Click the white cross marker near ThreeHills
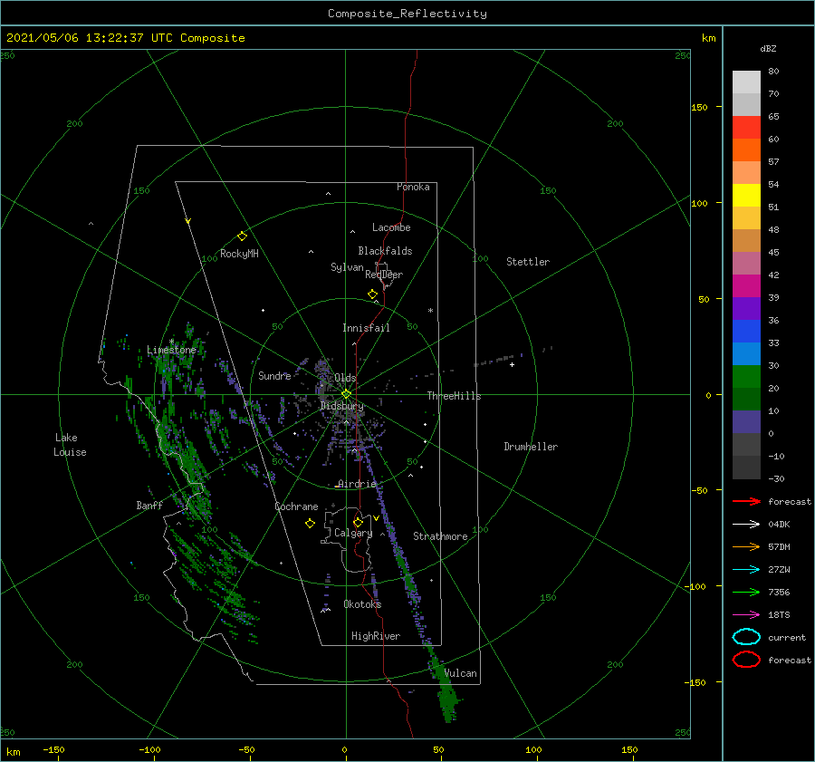Image resolution: width=815 pixels, height=762 pixels. (512, 364)
